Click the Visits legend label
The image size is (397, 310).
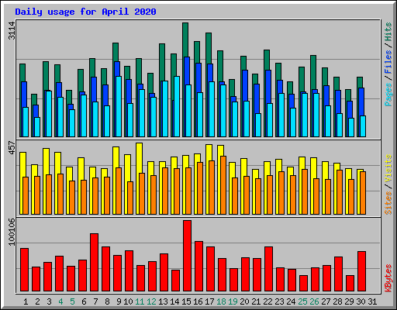click(388, 168)
